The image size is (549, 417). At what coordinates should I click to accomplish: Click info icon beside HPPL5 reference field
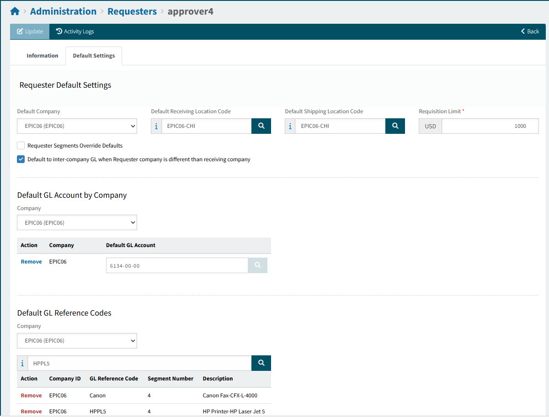(x=22, y=364)
